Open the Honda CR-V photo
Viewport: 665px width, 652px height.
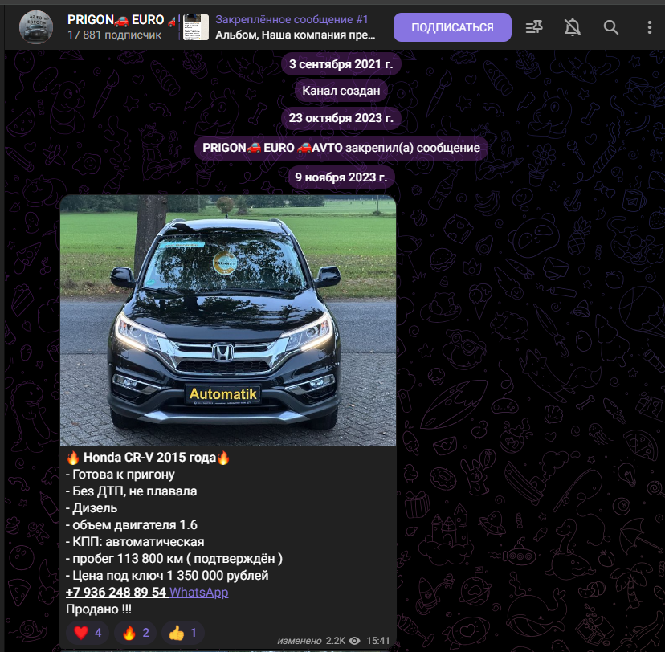[x=228, y=320]
